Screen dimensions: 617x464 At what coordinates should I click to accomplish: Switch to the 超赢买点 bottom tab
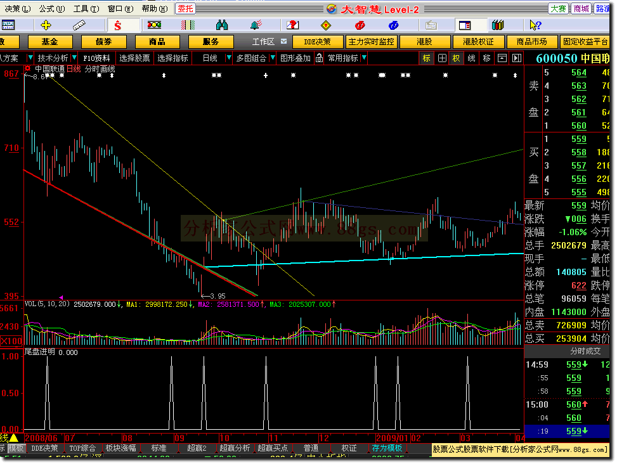pyautogui.click(x=273, y=448)
